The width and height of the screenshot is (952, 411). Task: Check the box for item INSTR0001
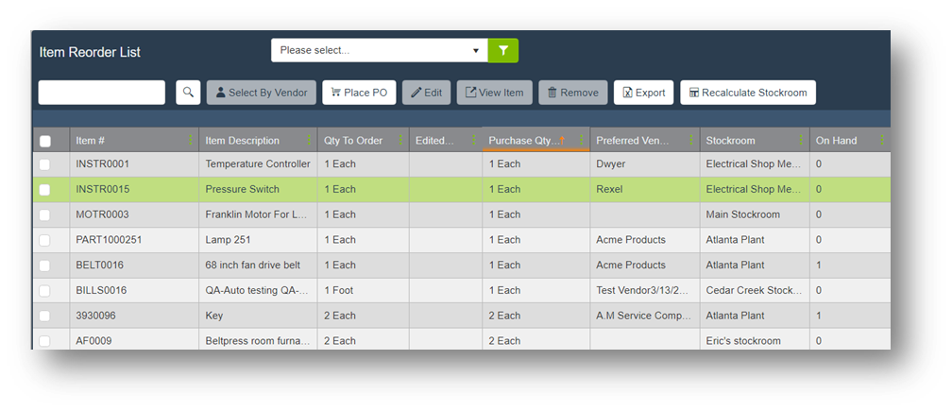point(44,164)
